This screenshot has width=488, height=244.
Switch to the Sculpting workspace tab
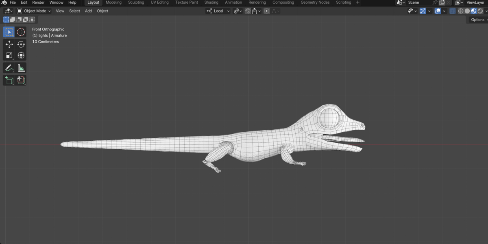point(136,2)
